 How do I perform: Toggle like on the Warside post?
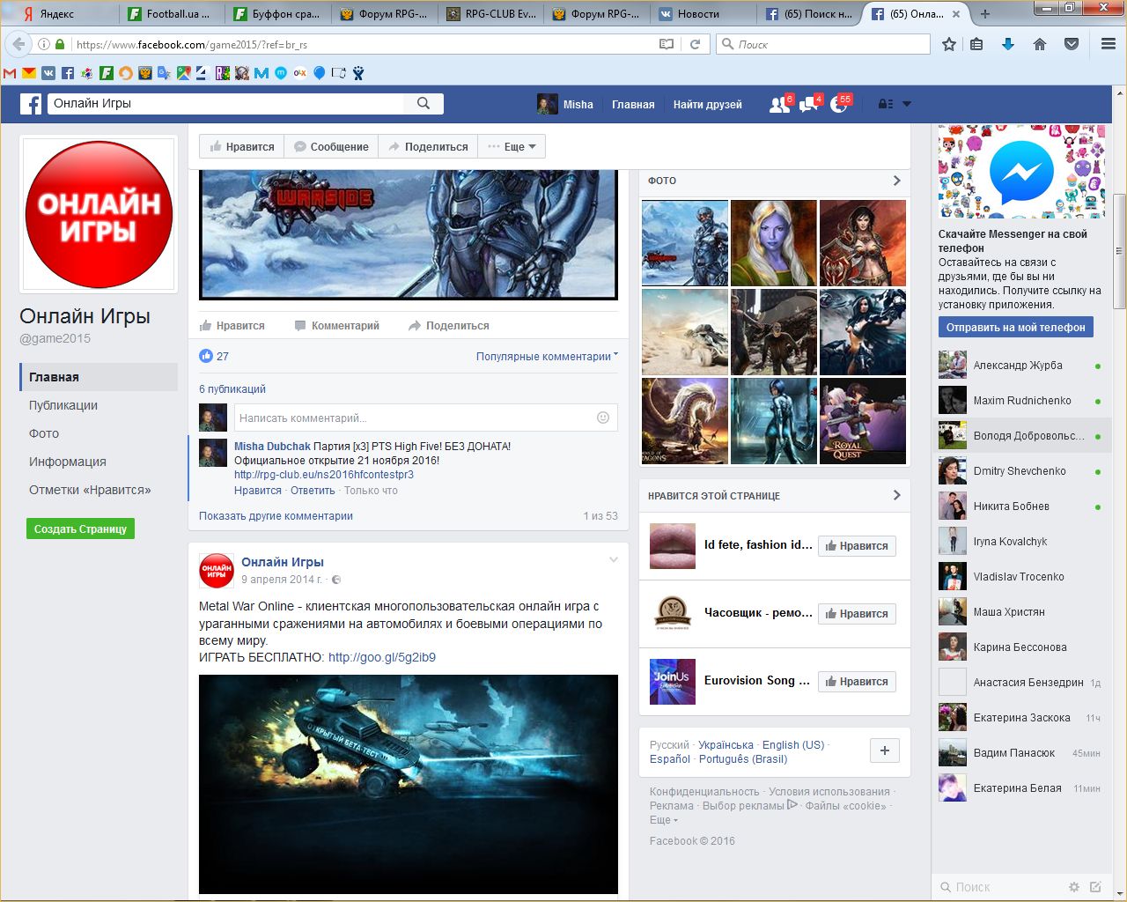coord(232,326)
